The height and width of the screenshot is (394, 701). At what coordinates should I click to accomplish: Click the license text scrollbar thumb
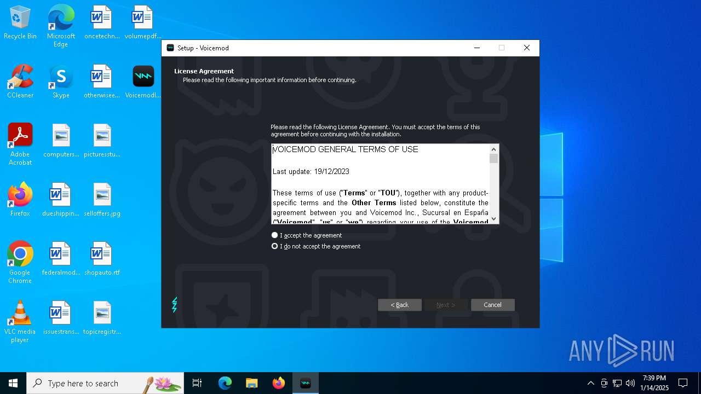click(494, 159)
